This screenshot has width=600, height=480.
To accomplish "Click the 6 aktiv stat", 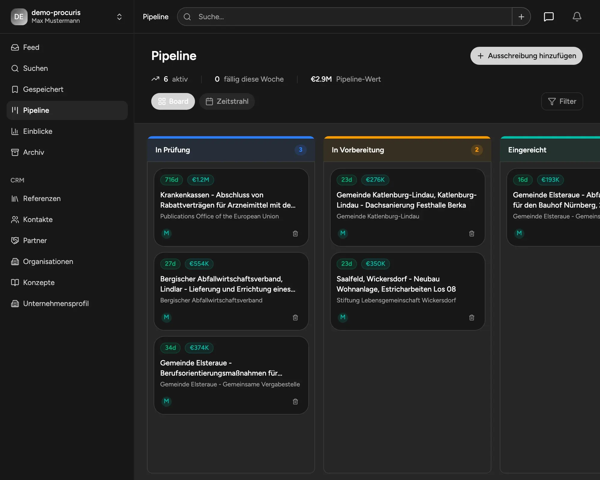I will (x=170, y=79).
